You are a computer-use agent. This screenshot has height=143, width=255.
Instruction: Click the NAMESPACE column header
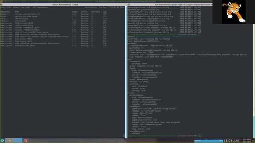tap(5, 12)
